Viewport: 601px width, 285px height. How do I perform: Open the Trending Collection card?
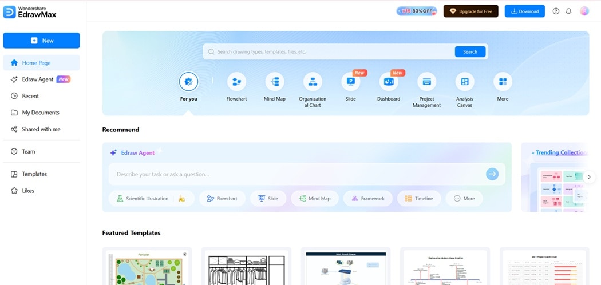click(x=555, y=177)
